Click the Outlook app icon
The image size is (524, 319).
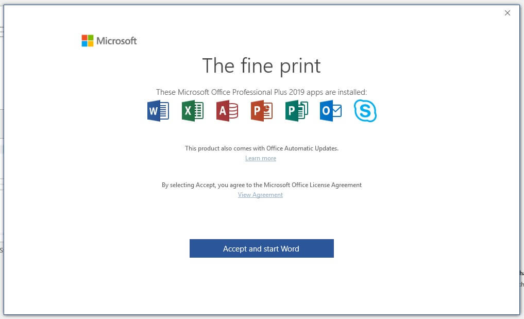331,111
